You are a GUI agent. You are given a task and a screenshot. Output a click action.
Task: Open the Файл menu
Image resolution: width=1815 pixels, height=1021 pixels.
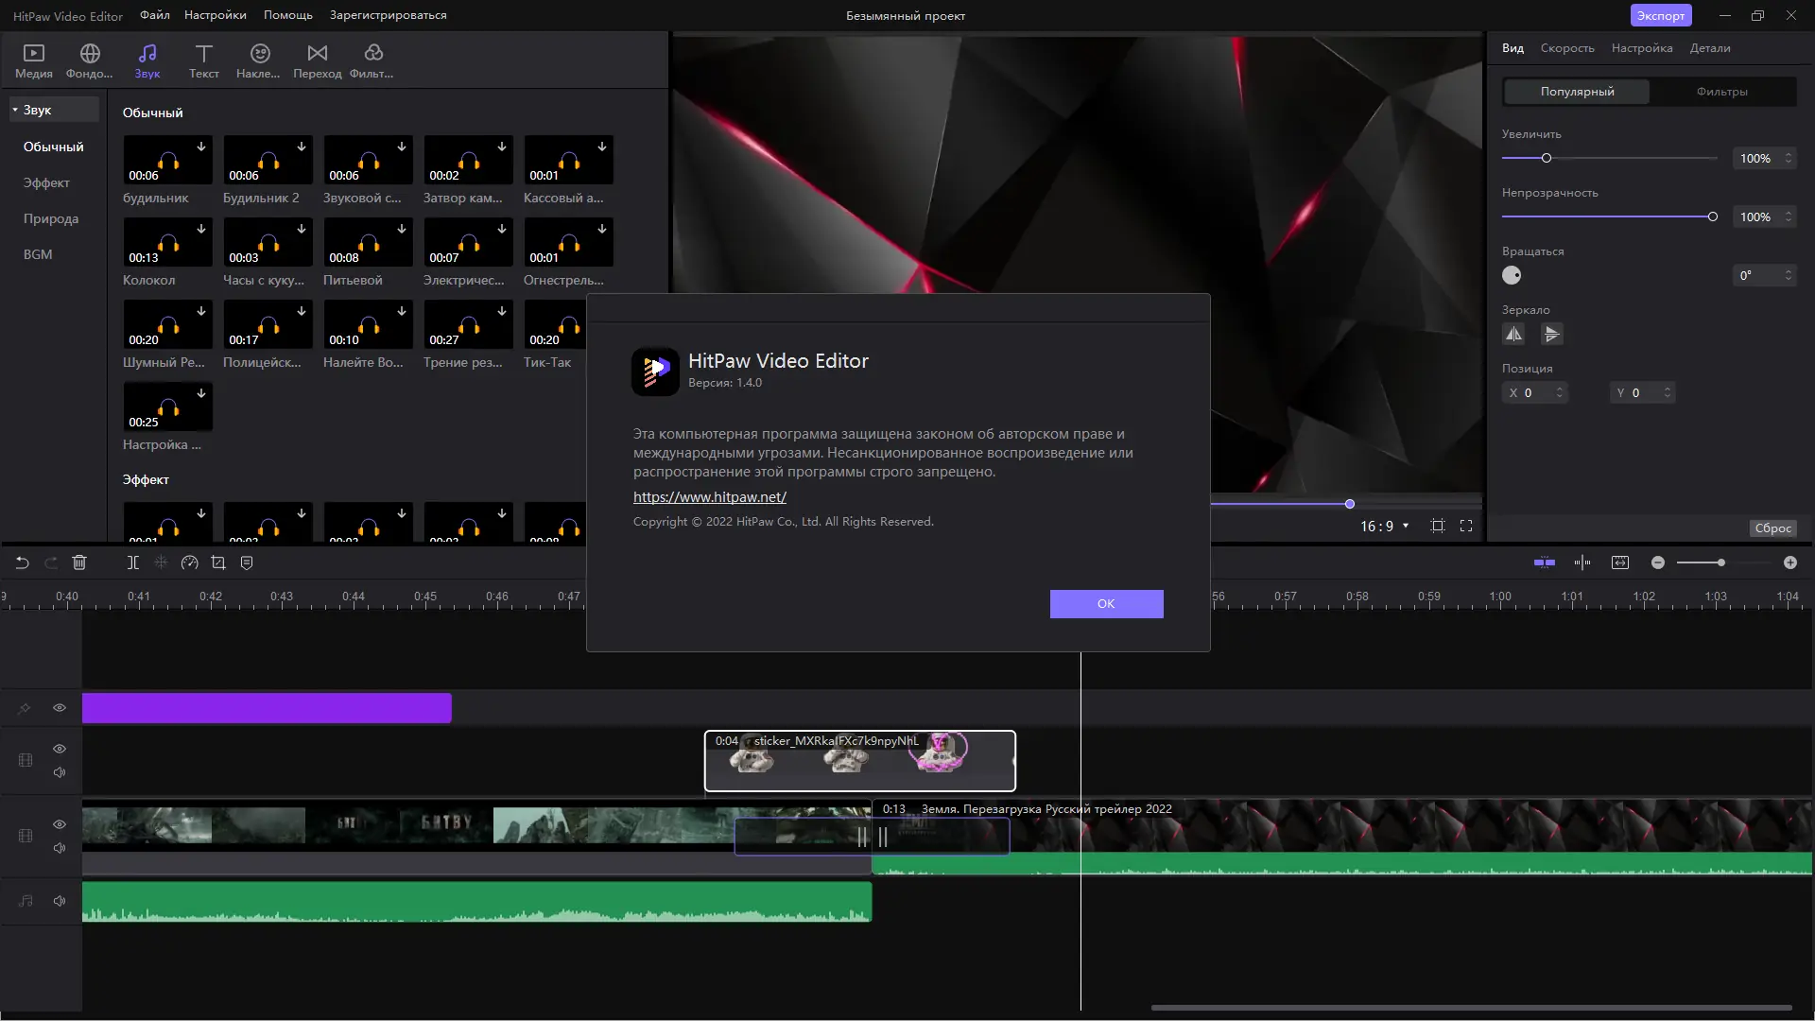pyautogui.click(x=154, y=15)
